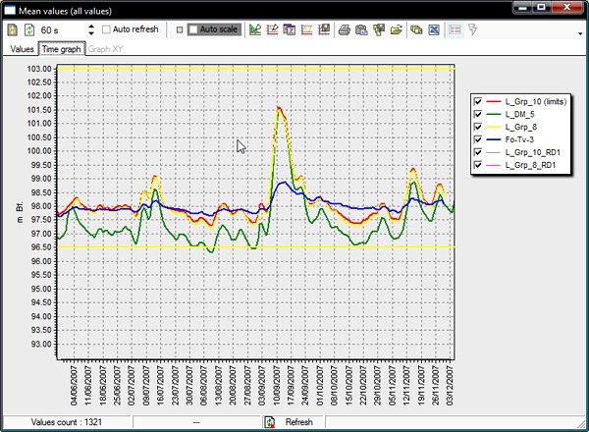This screenshot has width=589, height=432.
Task: Toggle the small checkbox before Auto scale
Action: (x=180, y=29)
